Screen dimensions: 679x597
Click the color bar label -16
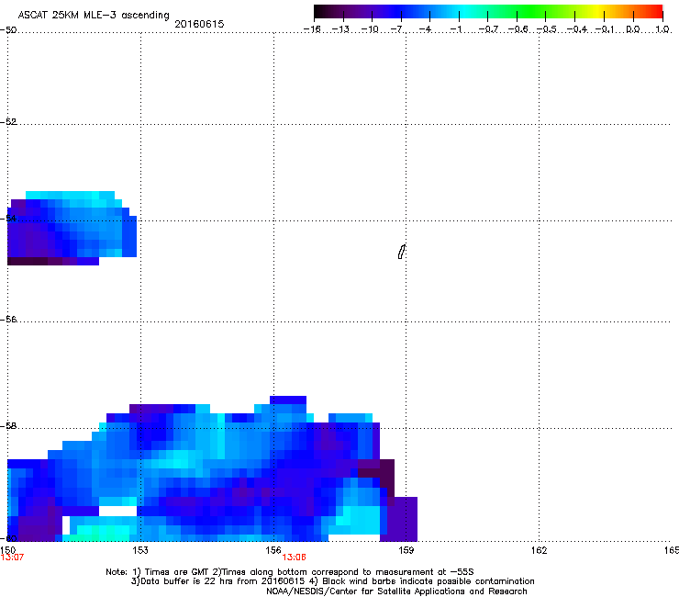click(x=312, y=29)
